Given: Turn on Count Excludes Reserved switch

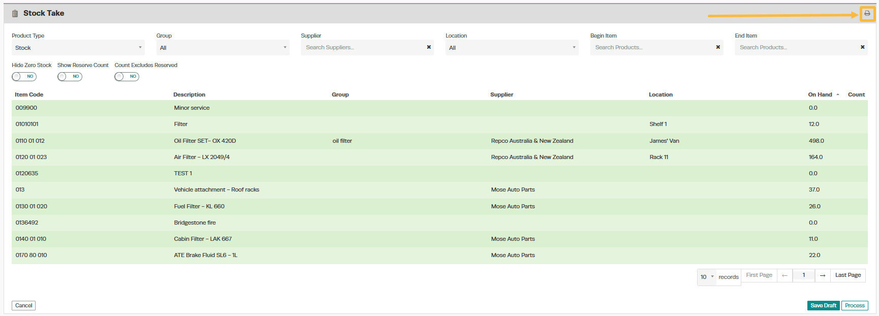Looking at the screenshot, I should pos(127,76).
